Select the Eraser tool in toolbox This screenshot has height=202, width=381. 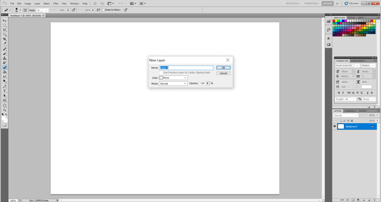pos(5,67)
